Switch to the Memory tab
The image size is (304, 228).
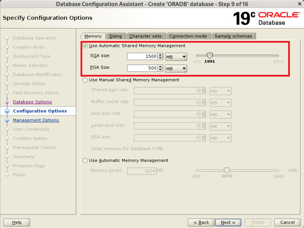pyautogui.click(x=93, y=36)
